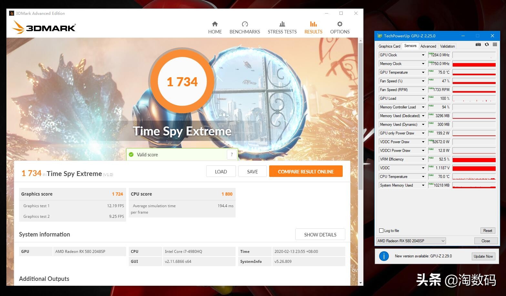
Task: Open the System Memory Used dropdown
Action: [423, 185]
